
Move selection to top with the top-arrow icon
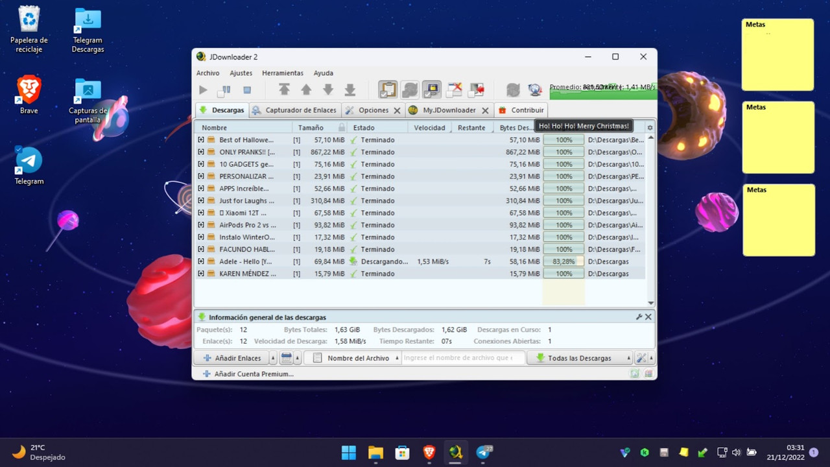pos(284,90)
